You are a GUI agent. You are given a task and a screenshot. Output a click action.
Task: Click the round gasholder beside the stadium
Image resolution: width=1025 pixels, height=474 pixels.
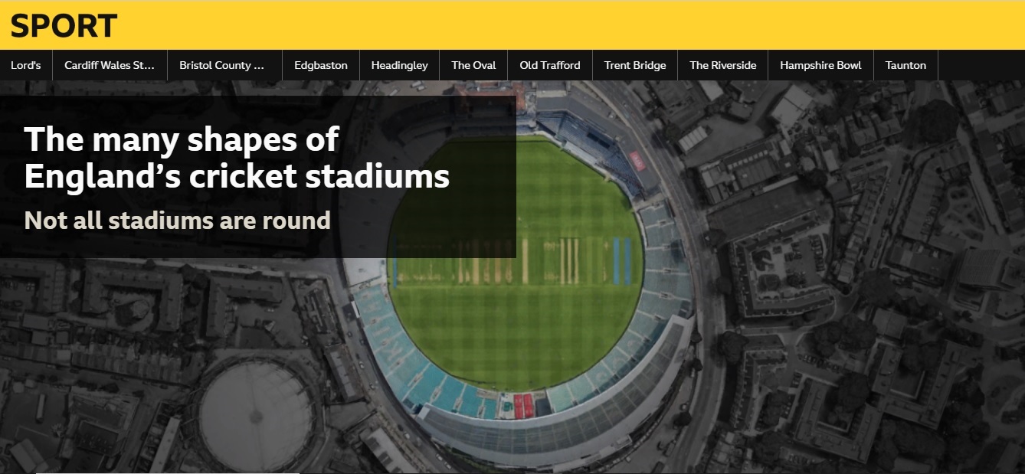(x=255, y=417)
